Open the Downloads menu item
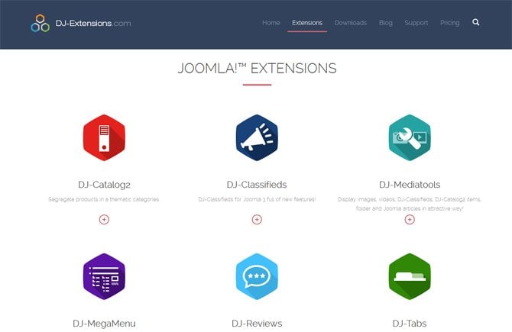 click(350, 23)
